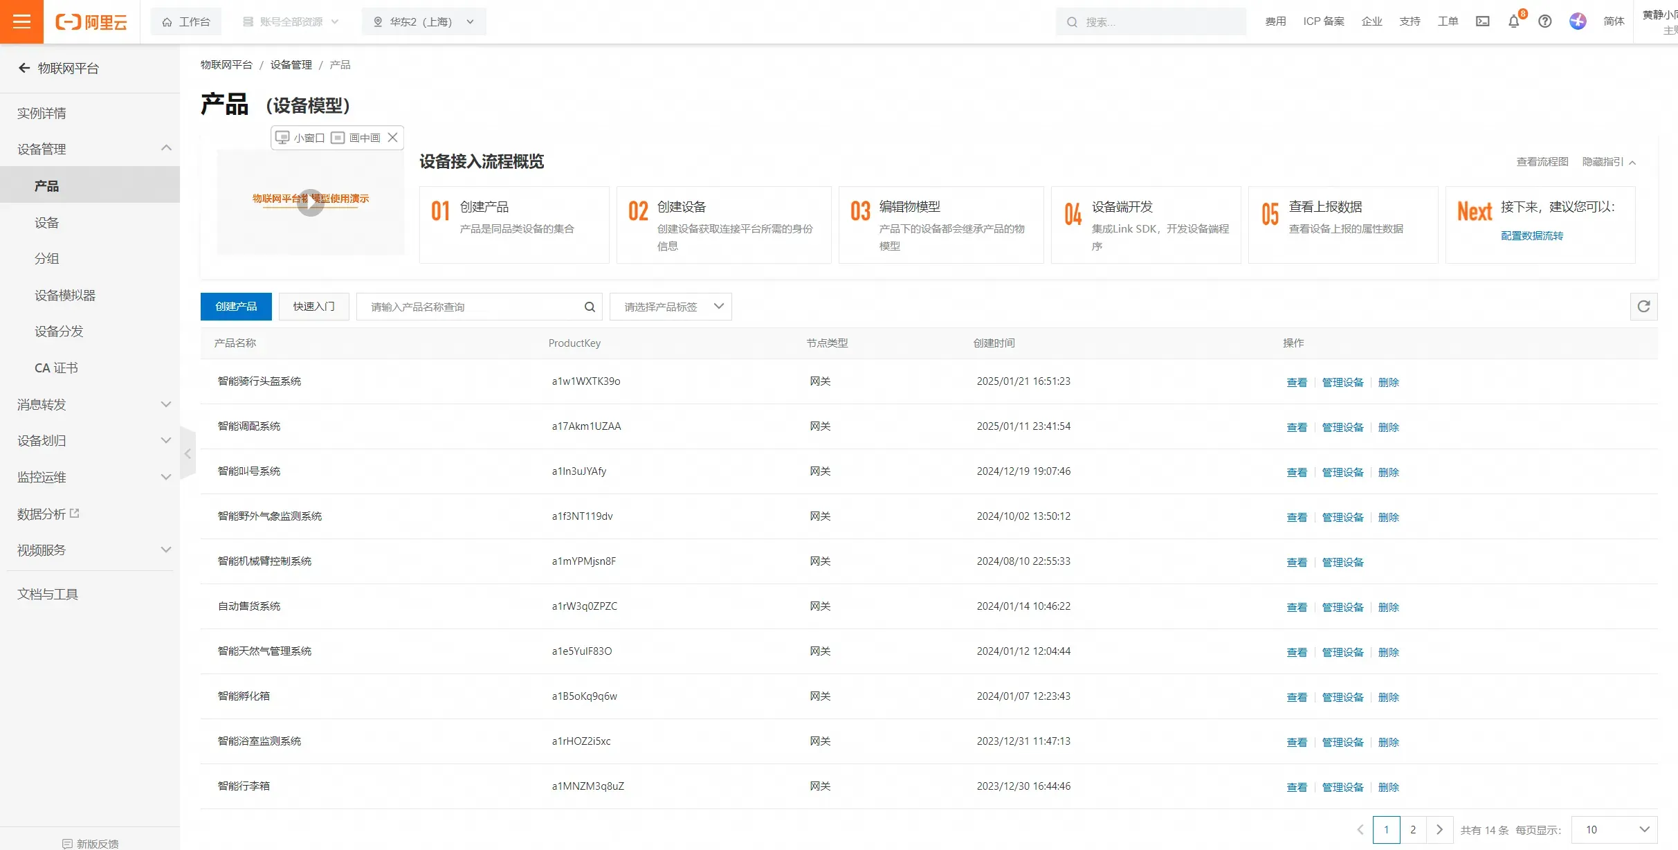
Task: Click the notification bell icon
Action: [x=1513, y=21]
